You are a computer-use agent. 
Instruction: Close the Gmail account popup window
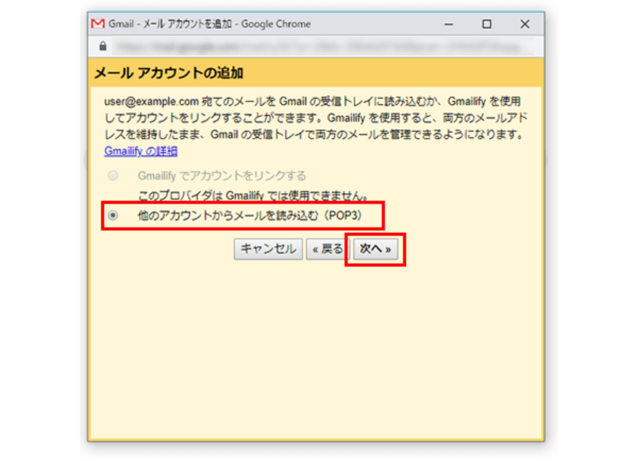[525, 24]
